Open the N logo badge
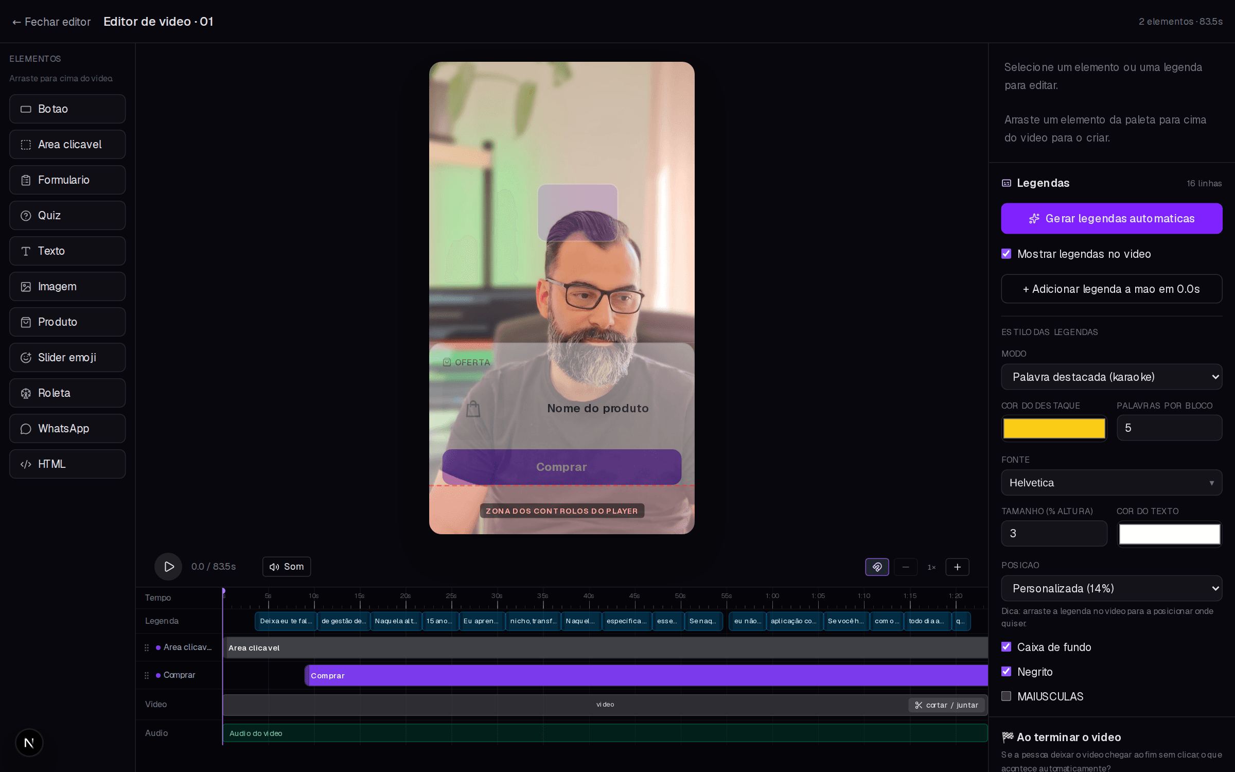The width and height of the screenshot is (1235, 772). click(x=29, y=743)
